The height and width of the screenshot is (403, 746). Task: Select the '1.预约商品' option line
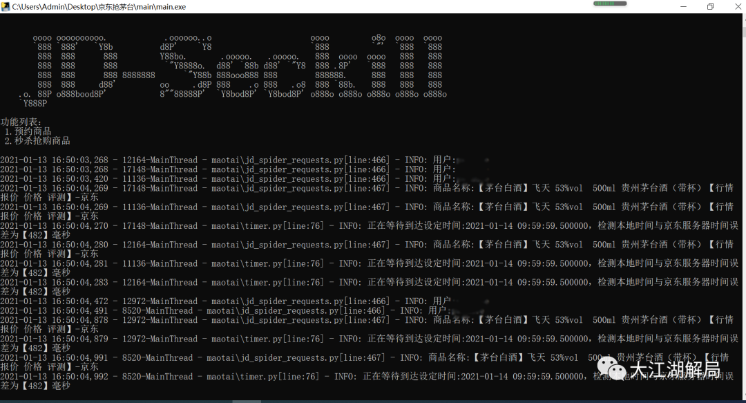point(28,131)
